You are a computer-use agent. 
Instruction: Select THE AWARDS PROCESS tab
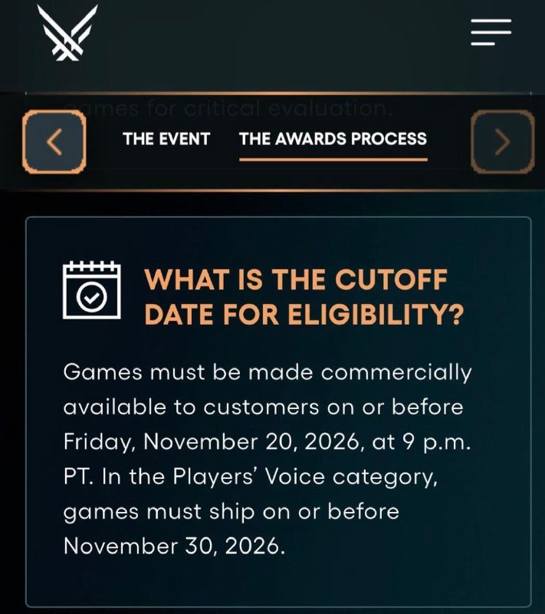pyautogui.click(x=333, y=139)
